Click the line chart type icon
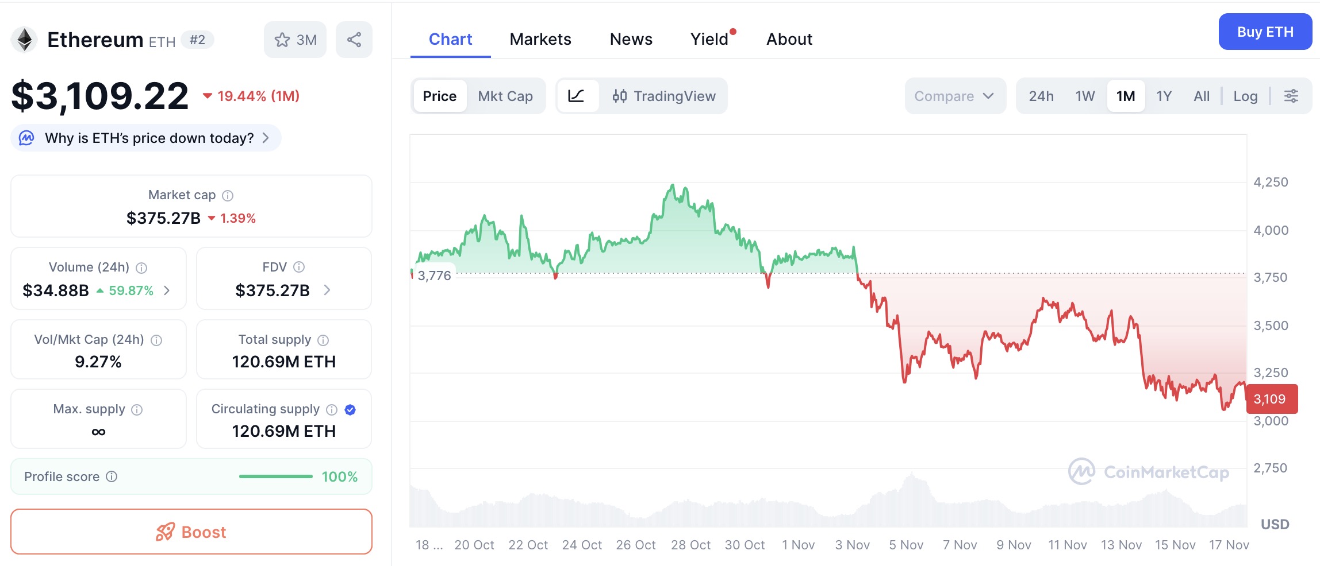The height and width of the screenshot is (566, 1320). click(x=576, y=96)
